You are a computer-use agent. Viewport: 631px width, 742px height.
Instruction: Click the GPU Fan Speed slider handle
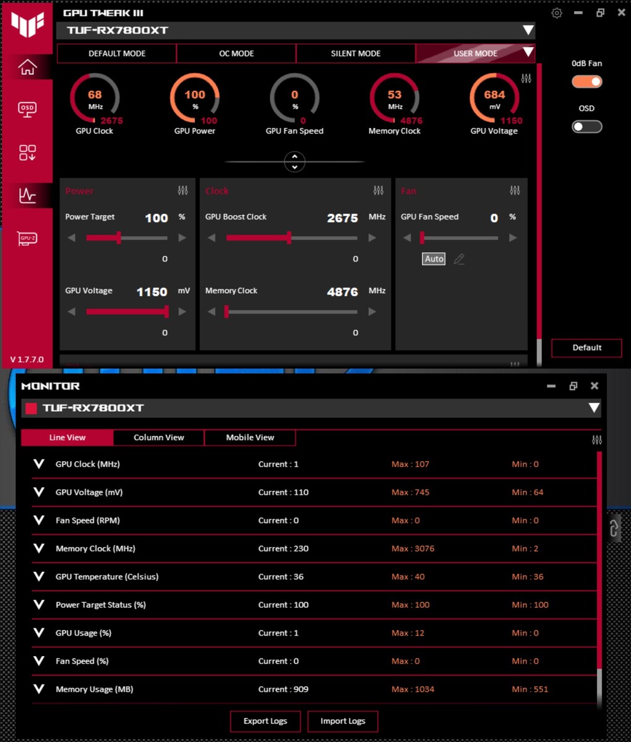tap(422, 238)
